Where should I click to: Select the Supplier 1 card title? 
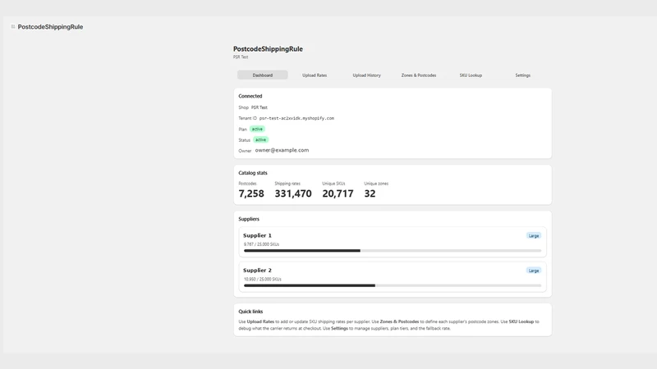point(257,235)
